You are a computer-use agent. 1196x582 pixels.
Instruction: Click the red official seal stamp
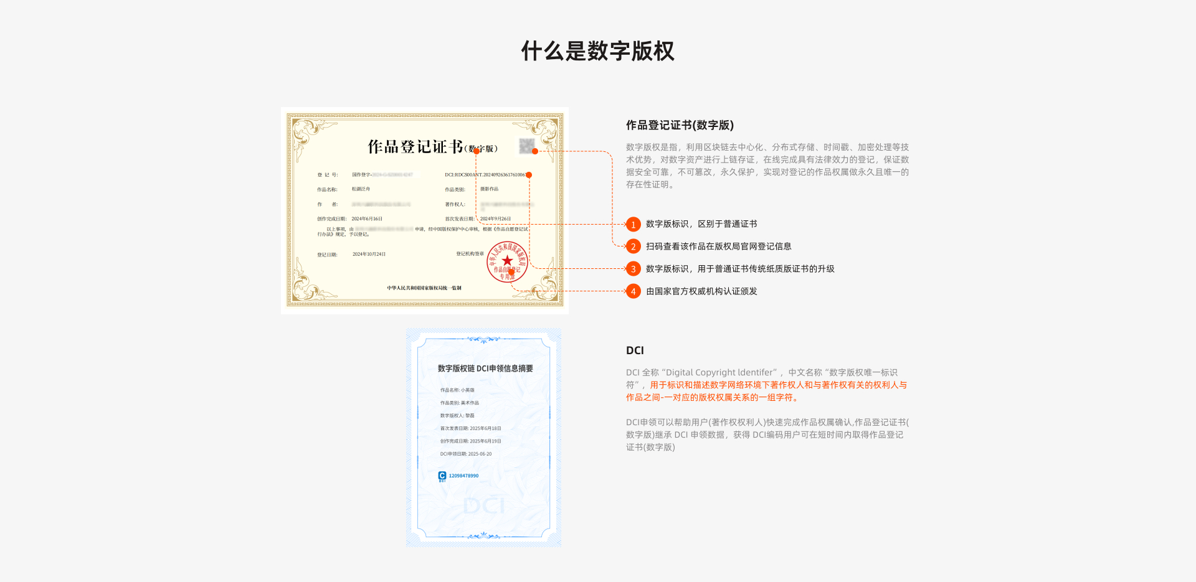click(507, 262)
